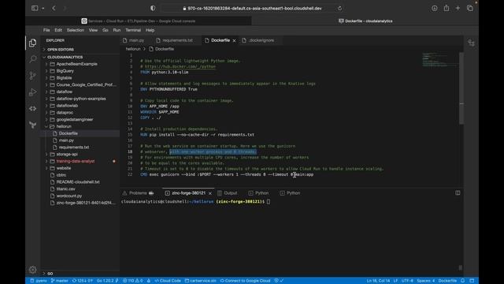Click the notifications bell in status bar
The height and width of the screenshot is (284, 504).
(462, 281)
